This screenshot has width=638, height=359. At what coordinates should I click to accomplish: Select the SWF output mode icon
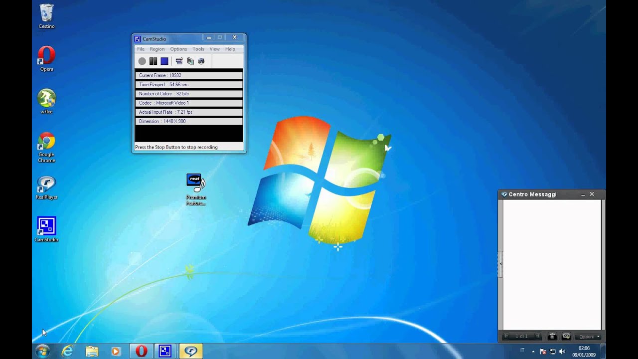[201, 61]
